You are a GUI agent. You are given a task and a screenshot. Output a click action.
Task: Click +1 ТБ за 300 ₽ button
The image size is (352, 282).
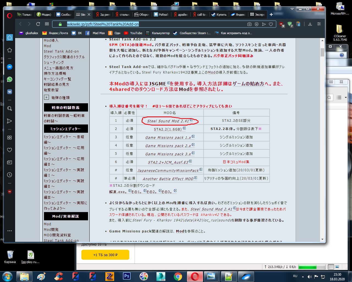[x=105, y=255]
